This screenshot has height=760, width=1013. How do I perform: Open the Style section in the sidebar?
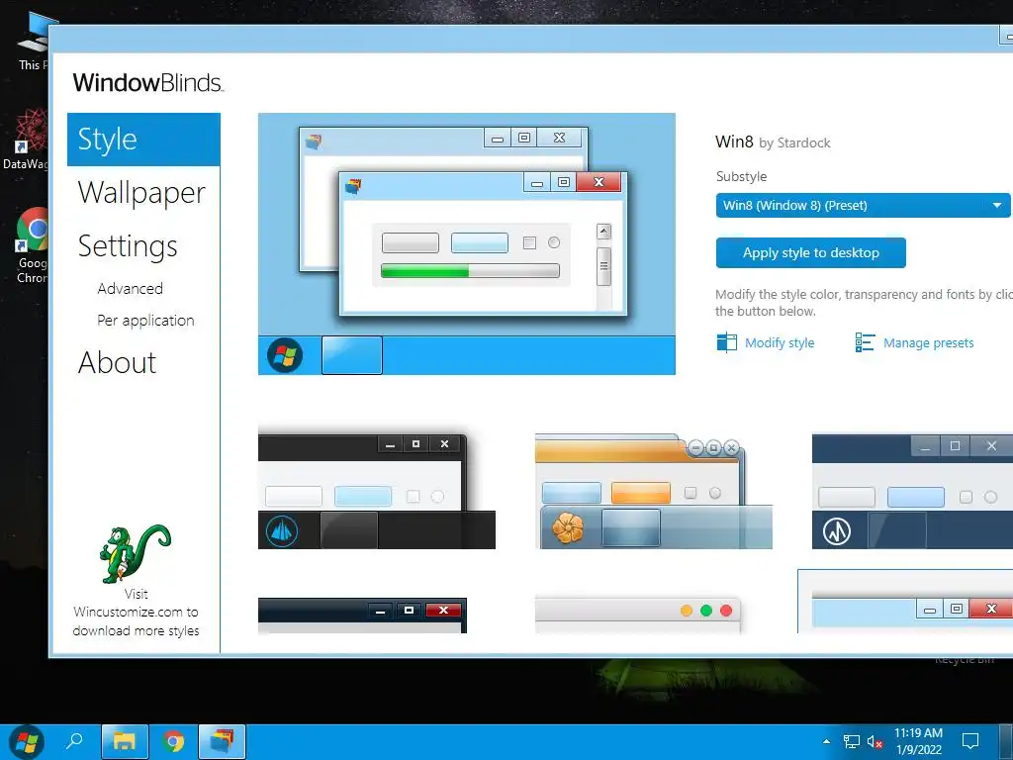click(x=143, y=139)
